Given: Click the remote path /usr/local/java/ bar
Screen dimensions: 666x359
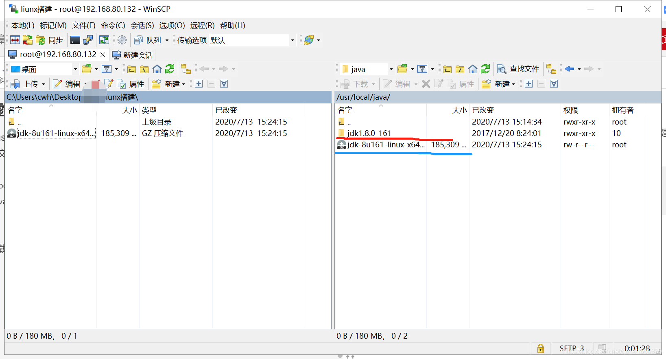Looking at the screenshot, I should pyautogui.click(x=498, y=97).
